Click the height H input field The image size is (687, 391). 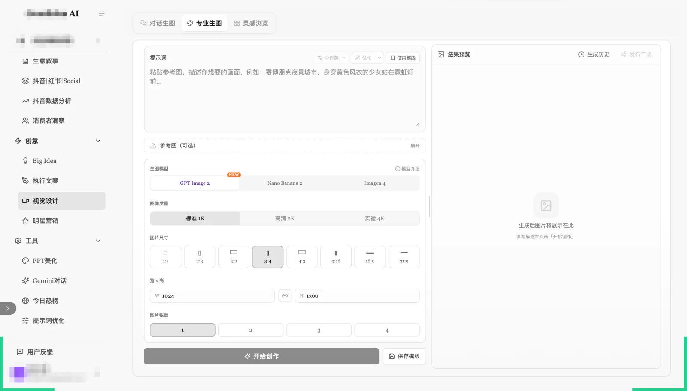click(357, 296)
